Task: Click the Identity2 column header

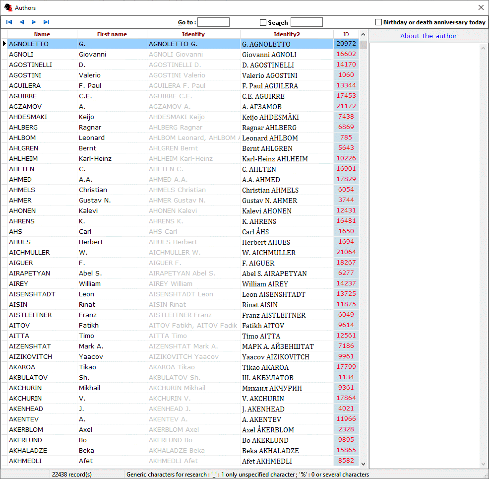Action: 287,34
